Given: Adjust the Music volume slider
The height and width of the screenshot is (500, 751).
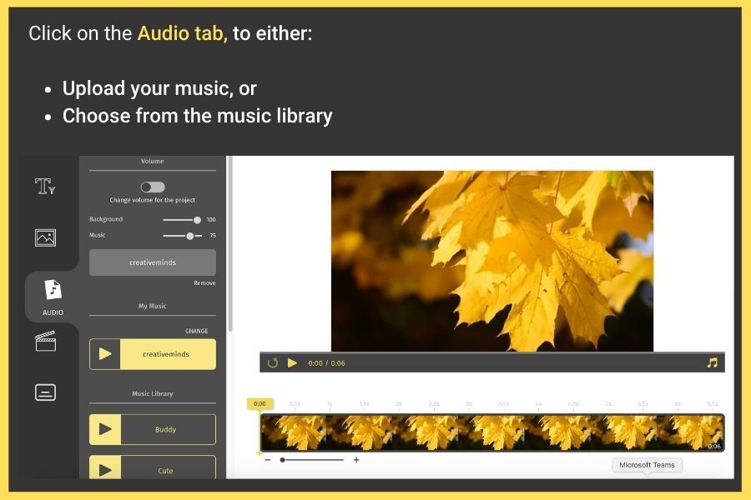Looking at the screenshot, I should pyautogui.click(x=182, y=236).
